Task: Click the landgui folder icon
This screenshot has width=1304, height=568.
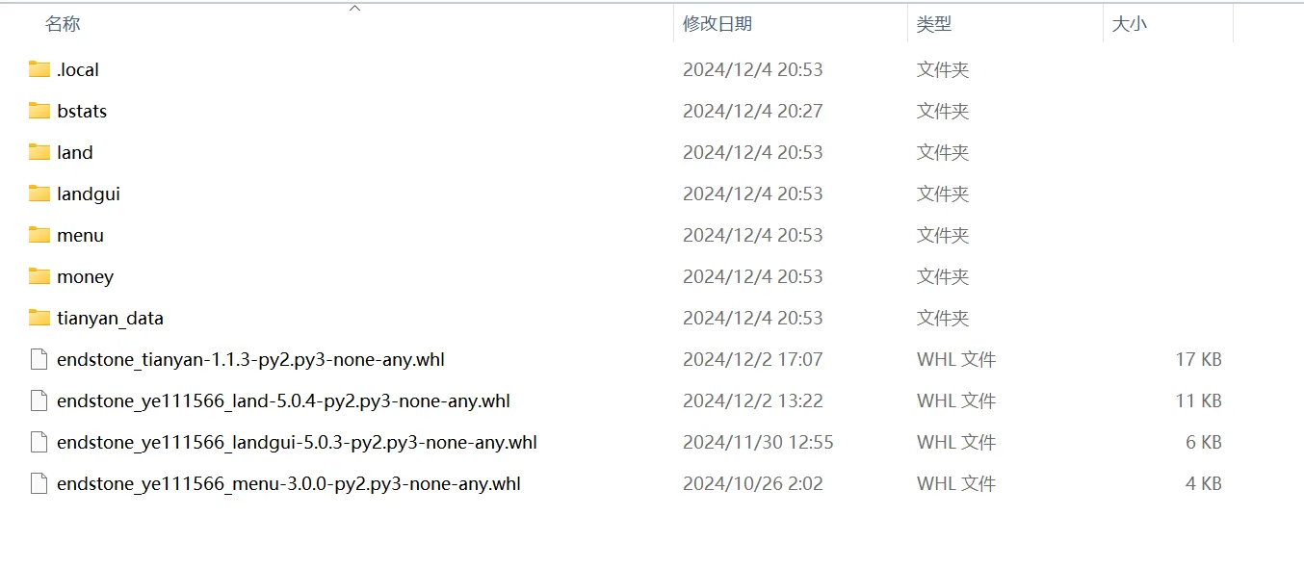Action: [x=39, y=194]
